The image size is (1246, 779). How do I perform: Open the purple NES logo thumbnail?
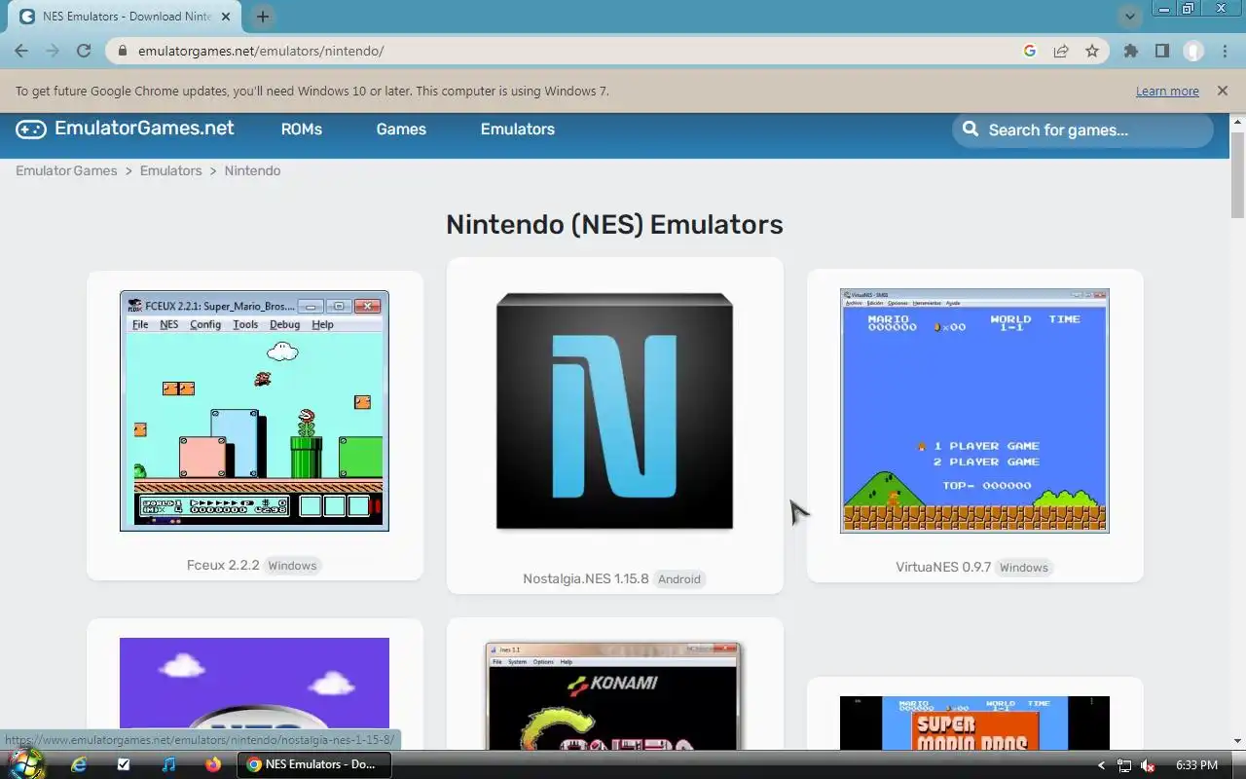254,693
